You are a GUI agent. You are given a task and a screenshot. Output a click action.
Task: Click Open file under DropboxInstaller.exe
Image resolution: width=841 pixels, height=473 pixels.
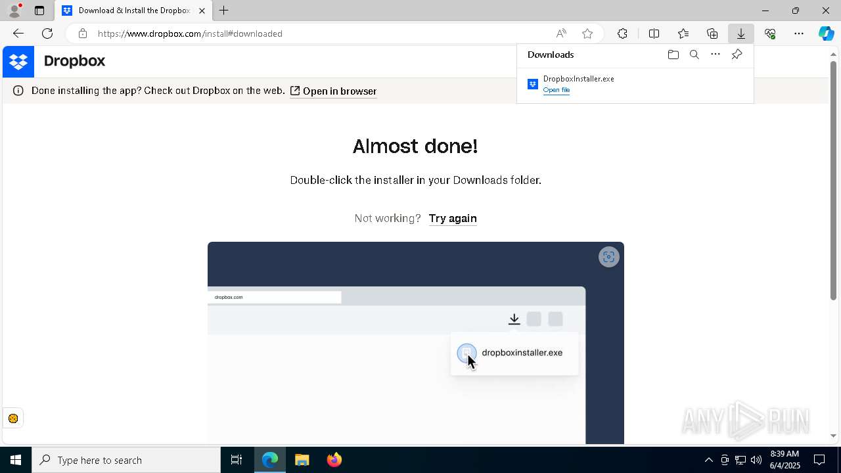tap(557, 90)
